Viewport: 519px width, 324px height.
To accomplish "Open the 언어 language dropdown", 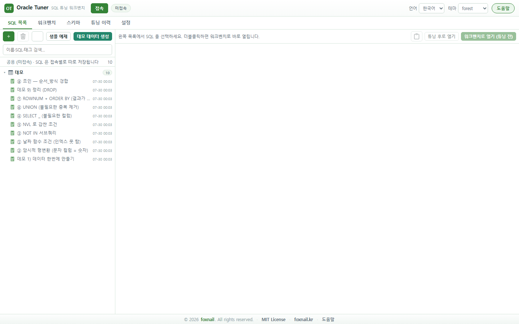I will pos(431,8).
